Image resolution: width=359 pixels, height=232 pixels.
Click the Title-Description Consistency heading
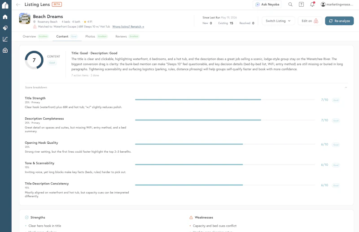pos(47,184)
